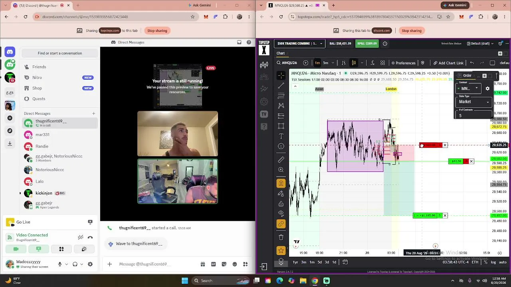
Task: Toggle Discord camera on or off
Action: click(x=16, y=249)
